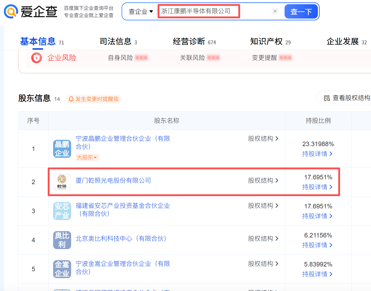
Task: Open 持股详情 under 5.83992%
Action: pos(317,274)
